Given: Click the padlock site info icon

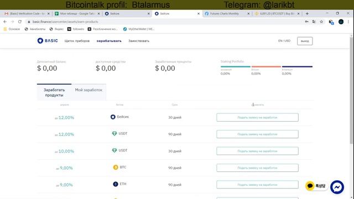Looking at the screenshot, I should click(29, 22).
